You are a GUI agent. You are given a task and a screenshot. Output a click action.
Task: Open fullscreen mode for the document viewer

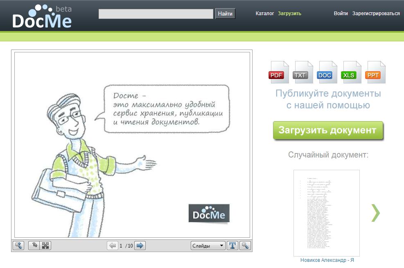pos(45,245)
